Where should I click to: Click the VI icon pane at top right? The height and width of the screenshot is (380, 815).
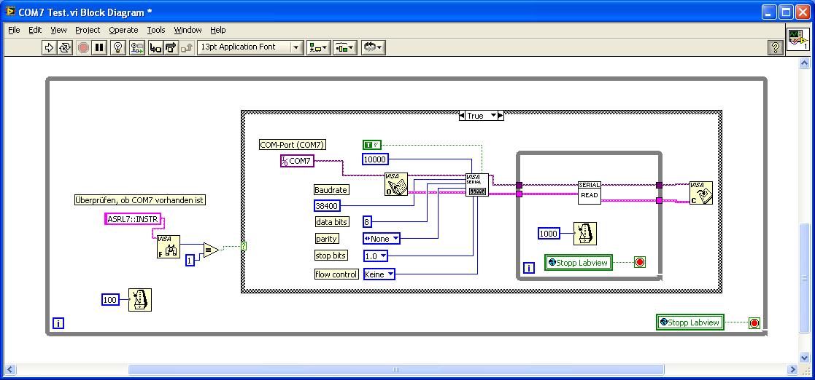797,40
